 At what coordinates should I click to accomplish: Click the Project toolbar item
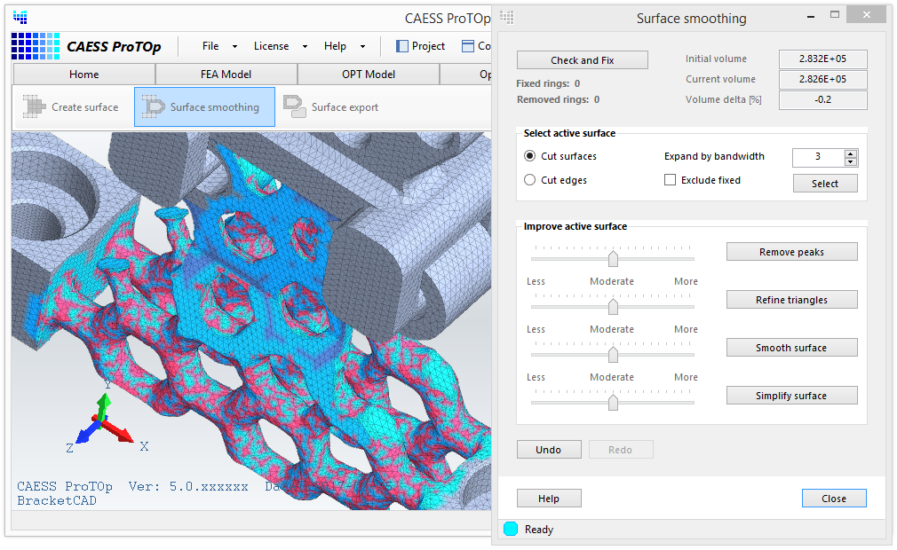click(x=420, y=46)
